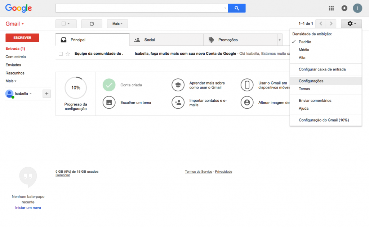The image size is (369, 227).
Task: Click the people icon on the Social tab
Action: point(137,40)
